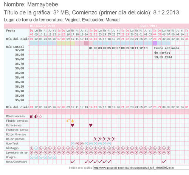Click the Dolor pechos icon on cycle day 15
The width and height of the screenshot is (189, 175).
pyautogui.click(x=95, y=139)
